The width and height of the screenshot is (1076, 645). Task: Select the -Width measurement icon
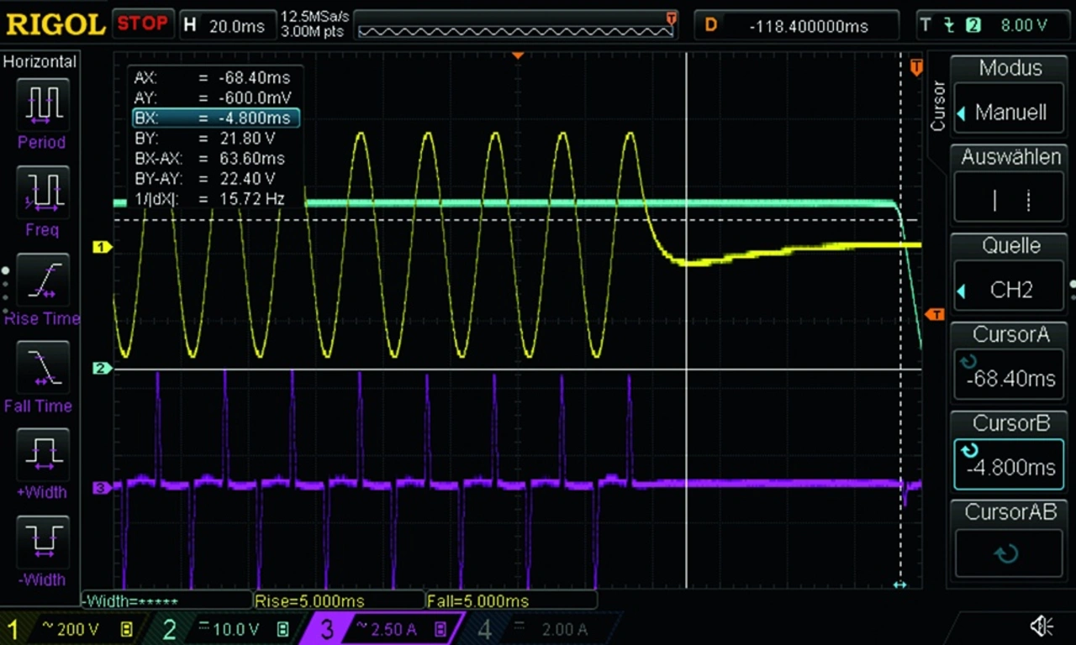[41, 542]
